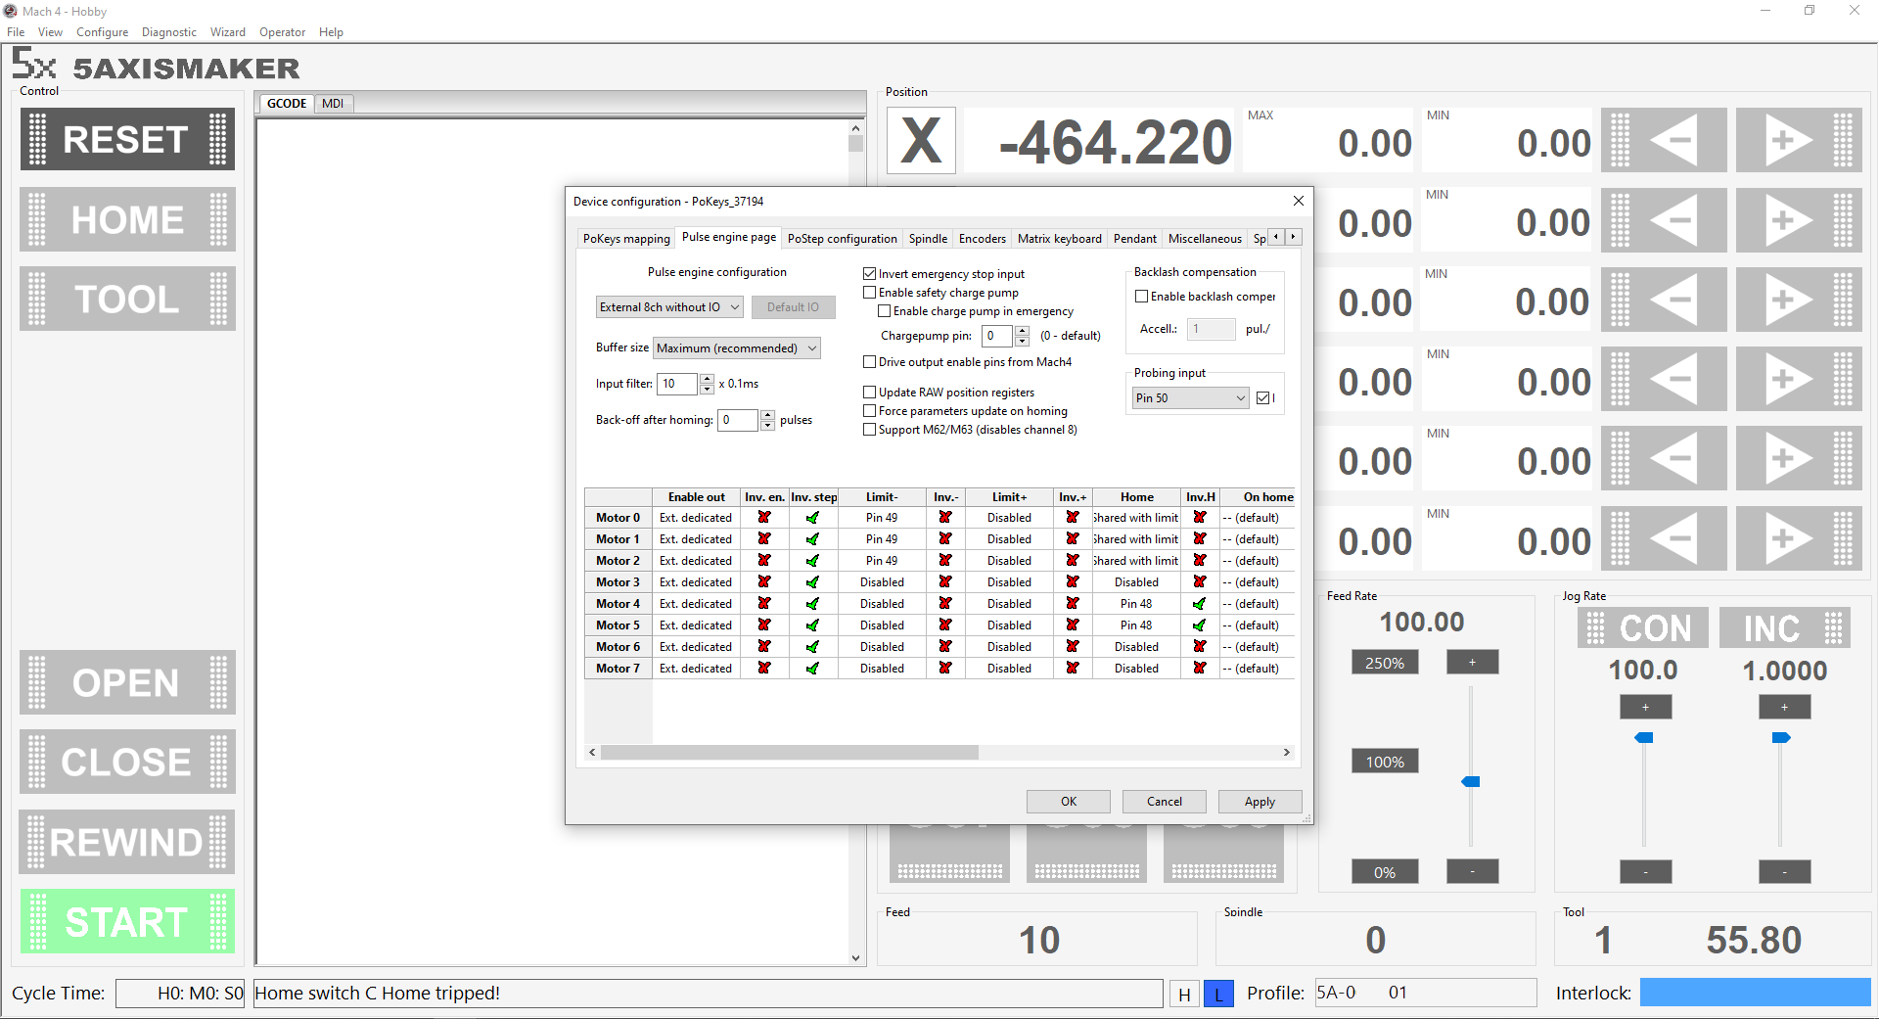Open the Wizard menu
The image size is (1879, 1019).
[x=227, y=32]
